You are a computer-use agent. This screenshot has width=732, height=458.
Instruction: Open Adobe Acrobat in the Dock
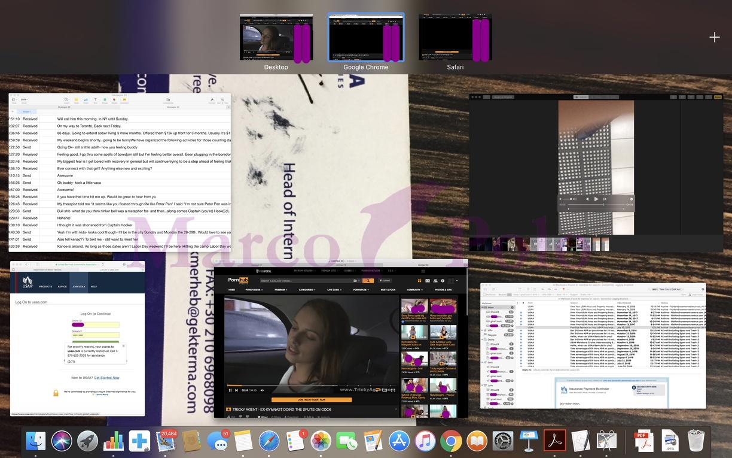coord(555,442)
